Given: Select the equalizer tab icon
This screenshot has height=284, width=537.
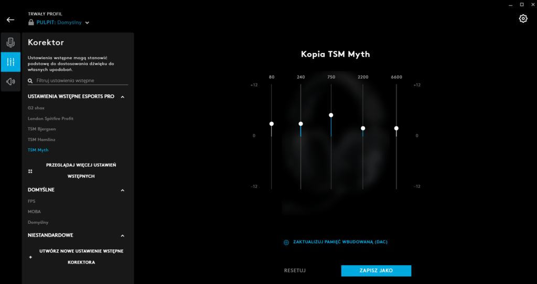Looking at the screenshot, I should (10, 62).
